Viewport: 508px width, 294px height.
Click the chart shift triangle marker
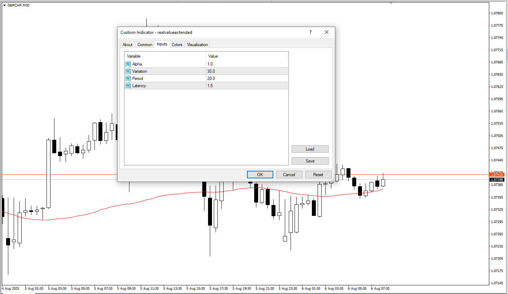click(x=391, y=3)
